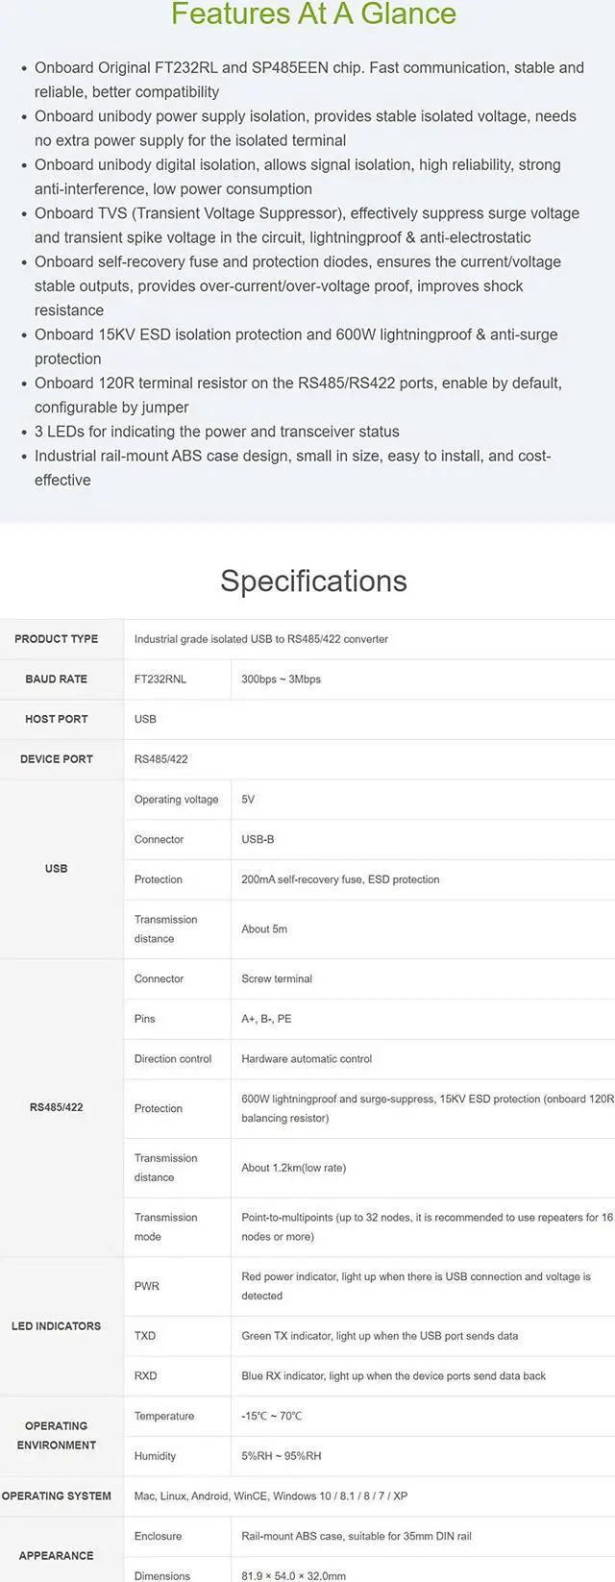Image resolution: width=615 pixels, height=1582 pixels.
Task: Click the Hardware automatic control text
Action: coord(307,1058)
